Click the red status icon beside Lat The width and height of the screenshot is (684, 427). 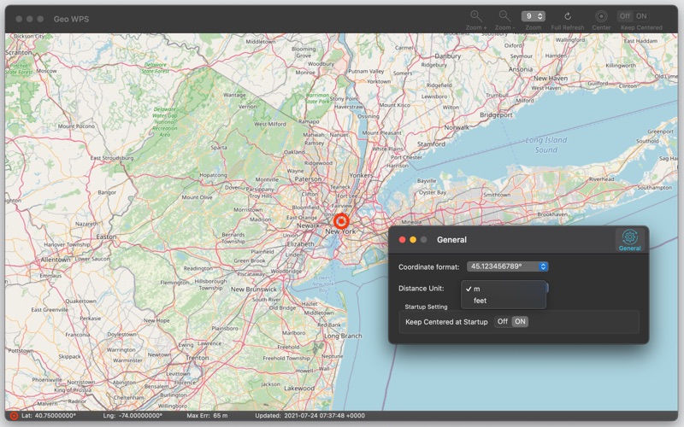14,416
